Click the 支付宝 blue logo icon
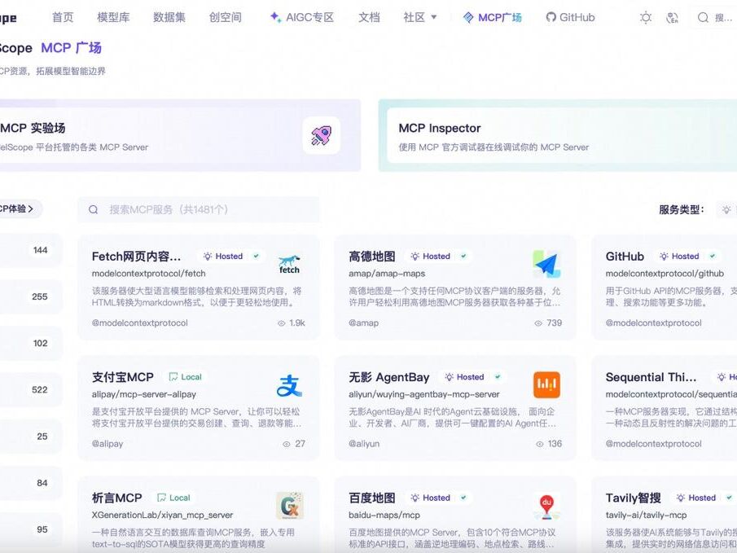This screenshot has height=553, width=737. [x=289, y=385]
